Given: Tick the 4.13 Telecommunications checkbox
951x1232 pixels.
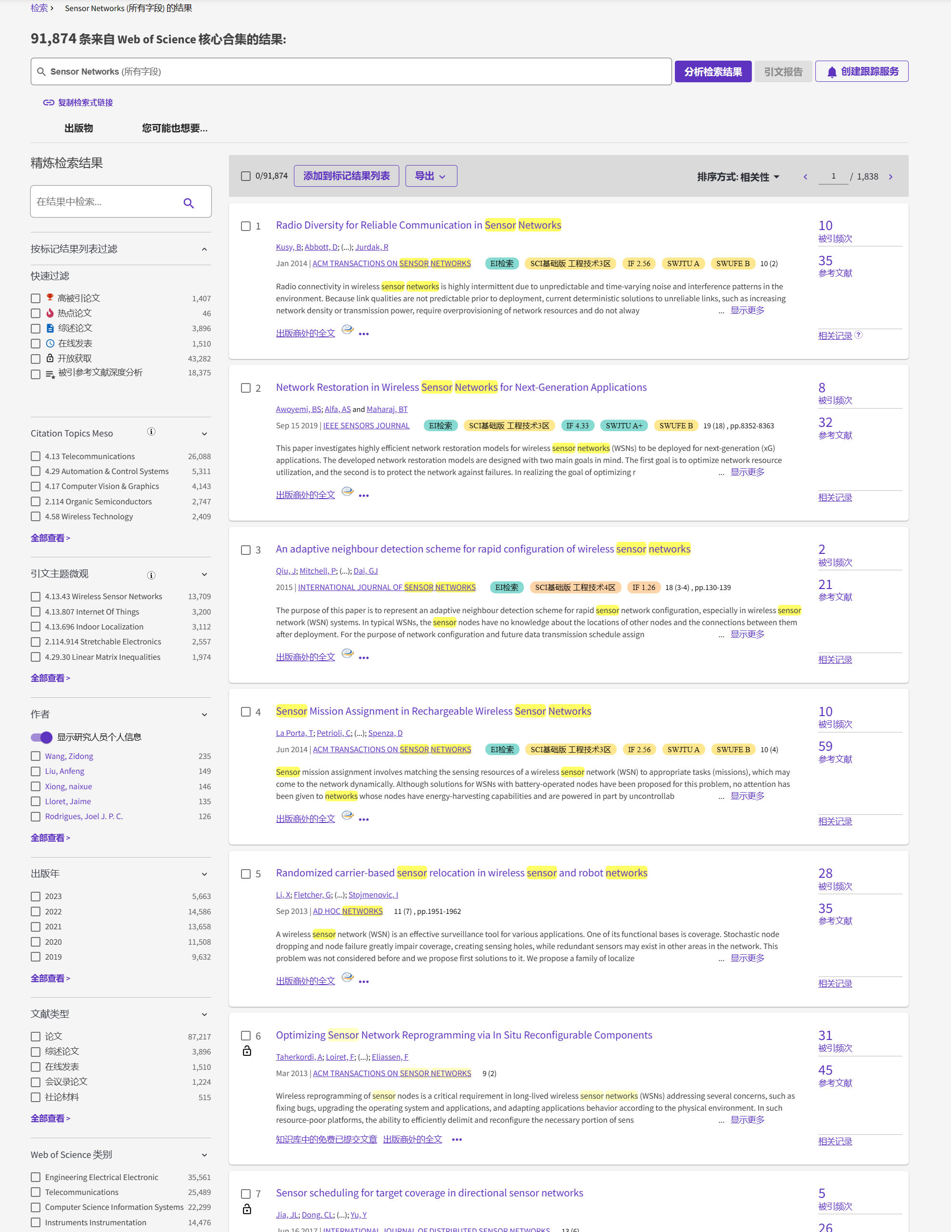Looking at the screenshot, I should (x=36, y=456).
